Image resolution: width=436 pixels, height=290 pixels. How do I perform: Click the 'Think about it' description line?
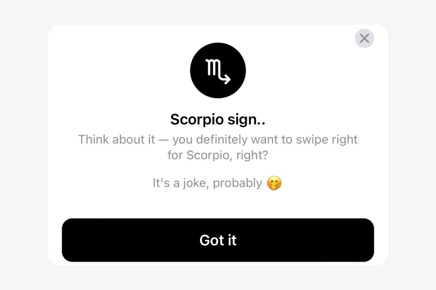pos(218,139)
